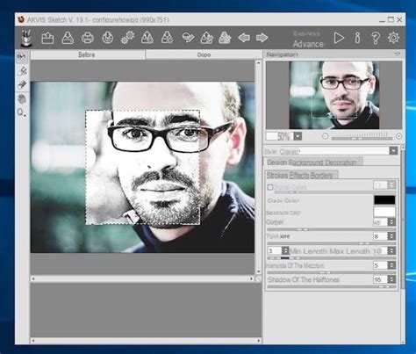Image resolution: width=416 pixels, height=354 pixels.
Task: Click the Shadow Of The Halftones stepper at 95
Action: pyautogui.click(x=391, y=279)
